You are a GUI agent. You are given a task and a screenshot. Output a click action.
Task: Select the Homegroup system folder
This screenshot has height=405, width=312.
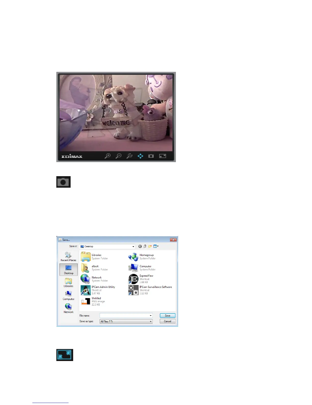142,256
